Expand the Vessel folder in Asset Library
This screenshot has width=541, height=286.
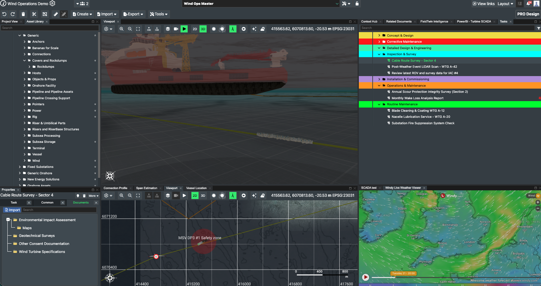(25, 154)
